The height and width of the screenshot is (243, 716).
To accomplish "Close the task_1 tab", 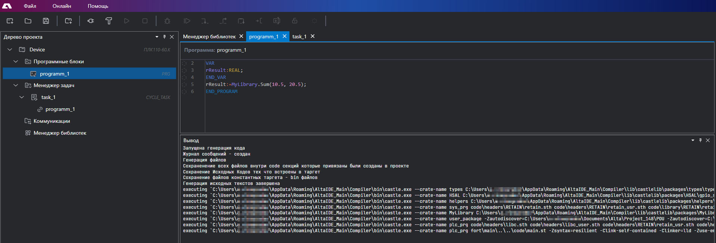I will (x=313, y=36).
